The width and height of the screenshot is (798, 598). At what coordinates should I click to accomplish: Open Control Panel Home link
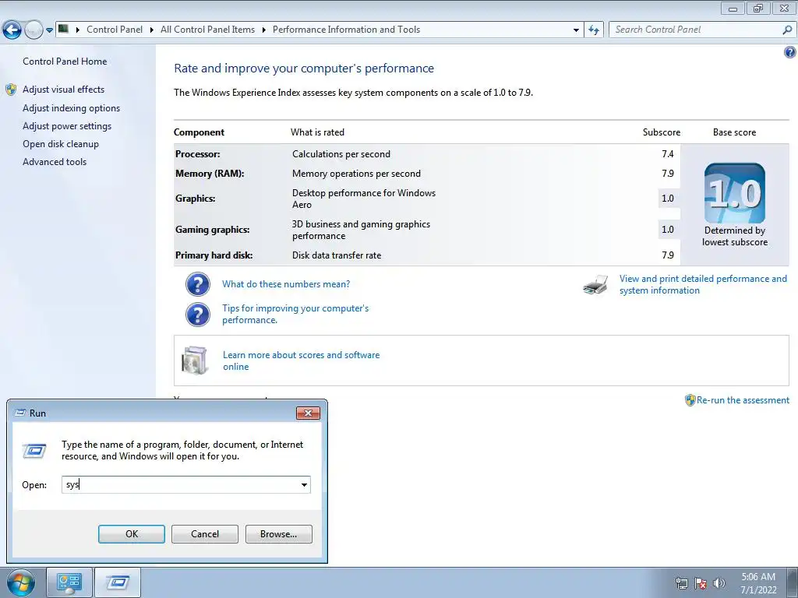(65, 61)
